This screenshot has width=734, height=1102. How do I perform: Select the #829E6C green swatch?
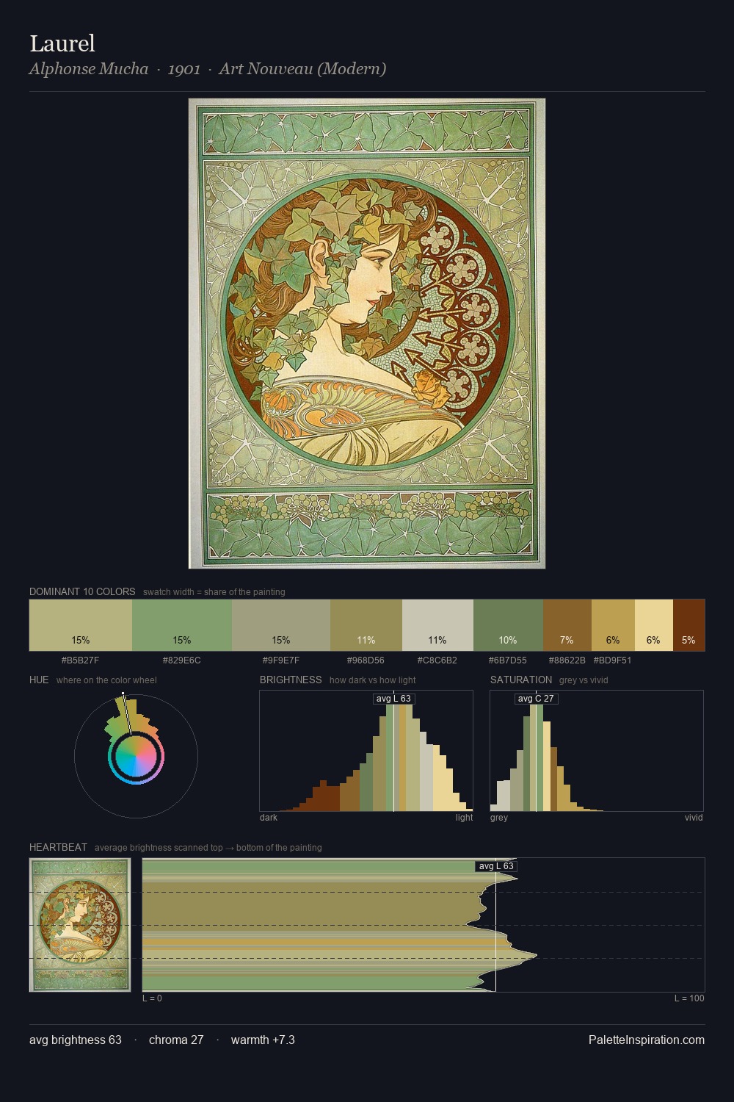coord(182,625)
